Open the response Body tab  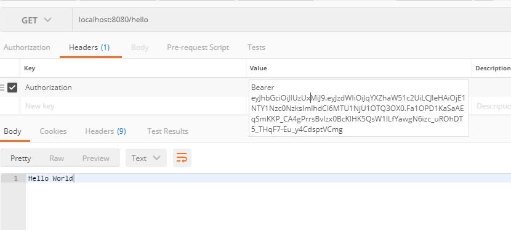(12, 131)
